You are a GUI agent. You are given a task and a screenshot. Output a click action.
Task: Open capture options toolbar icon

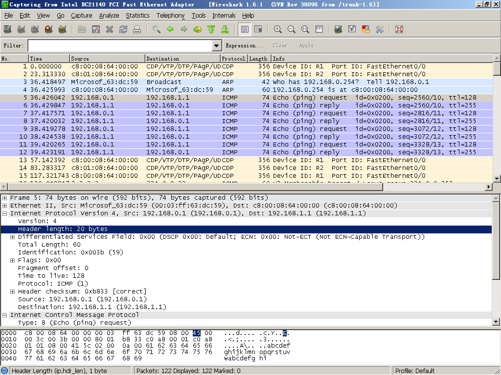click(x=21, y=29)
